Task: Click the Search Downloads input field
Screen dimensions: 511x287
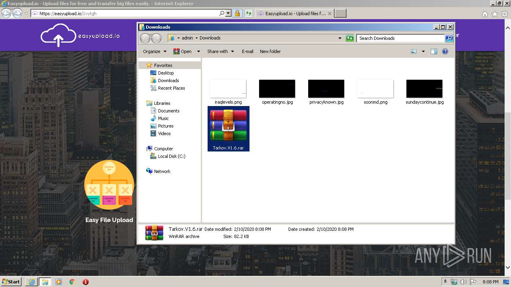Action: [400, 38]
